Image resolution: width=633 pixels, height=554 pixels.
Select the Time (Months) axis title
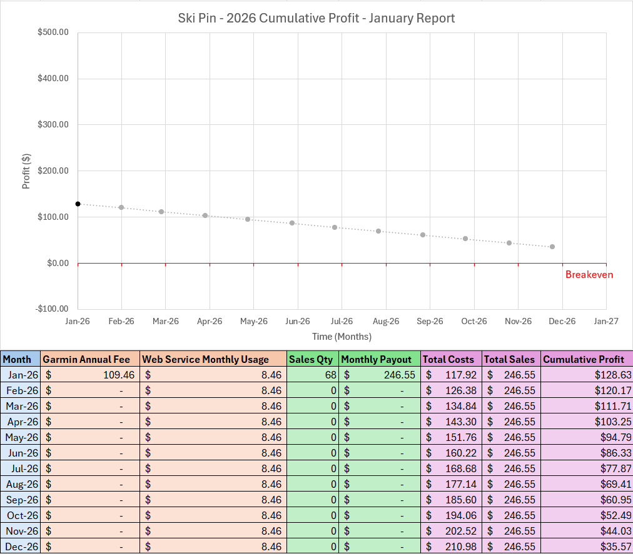[342, 337]
